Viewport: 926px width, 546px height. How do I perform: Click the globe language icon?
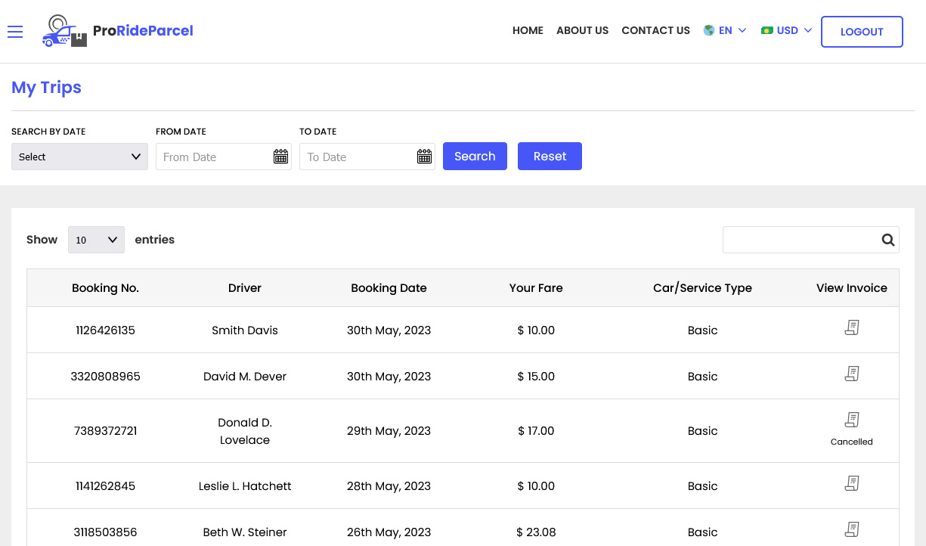709,30
